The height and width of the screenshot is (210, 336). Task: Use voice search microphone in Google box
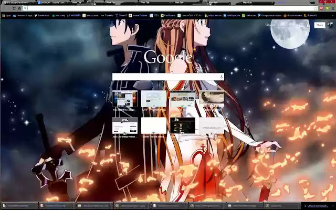pos(222,77)
